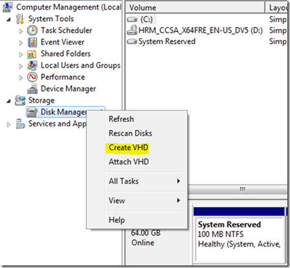Image resolution: width=290 pixels, height=268 pixels.
Task: Click the 100 MB NTFS partition text
Action: (x=221, y=234)
